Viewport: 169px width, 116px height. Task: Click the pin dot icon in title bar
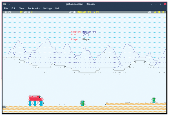point(9,4)
